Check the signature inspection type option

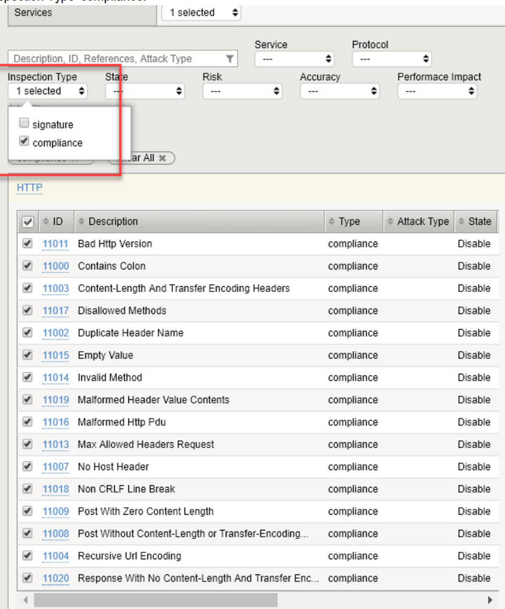click(x=24, y=124)
